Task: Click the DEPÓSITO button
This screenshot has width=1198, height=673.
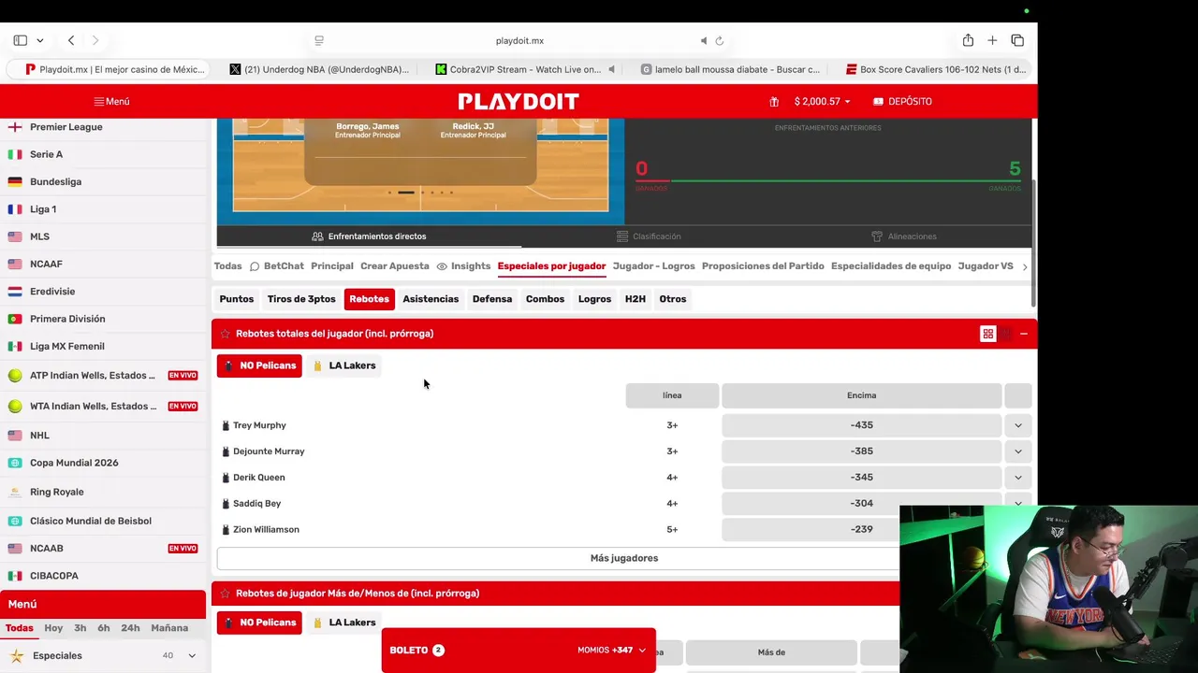Action: point(902,101)
